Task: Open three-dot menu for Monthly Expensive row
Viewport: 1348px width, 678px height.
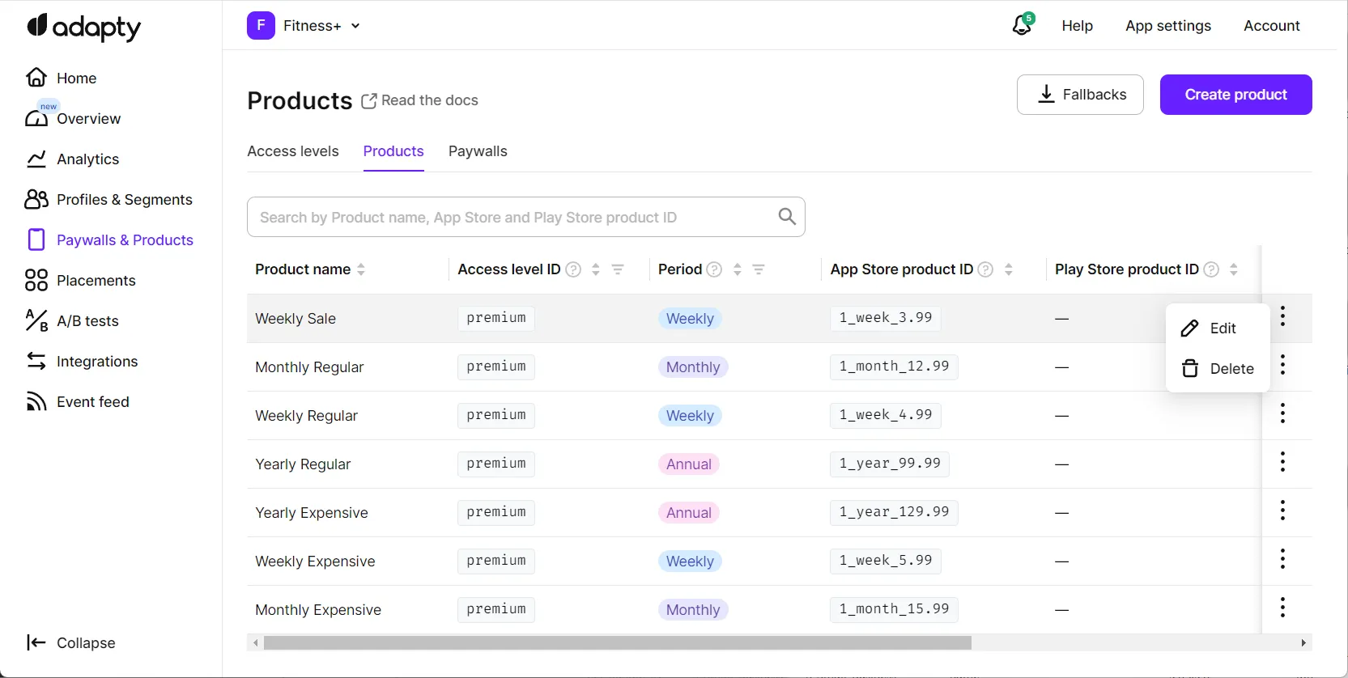Action: tap(1282, 608)
